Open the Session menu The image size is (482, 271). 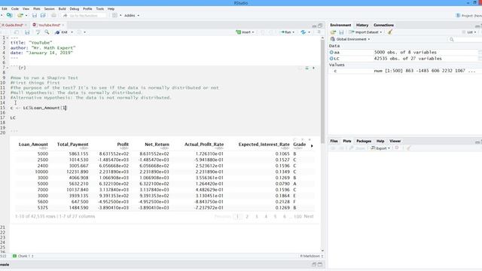pos(49,9)
